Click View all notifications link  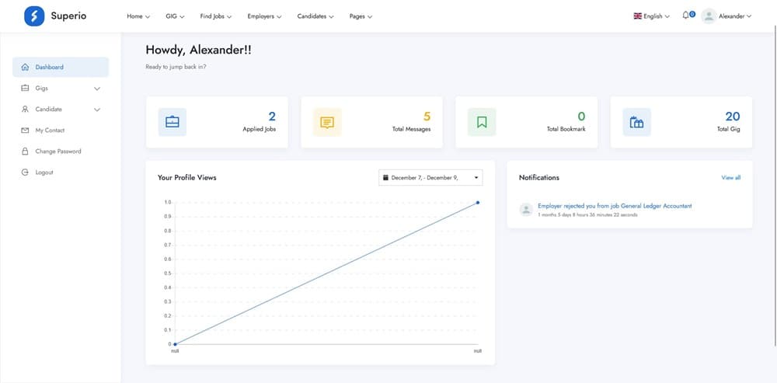pyautogui.click(x=730, y=178)
